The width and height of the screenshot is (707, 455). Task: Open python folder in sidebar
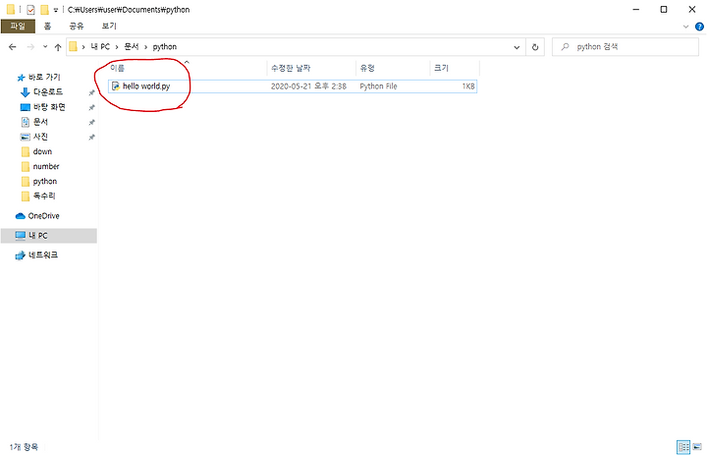coord(45,182)
